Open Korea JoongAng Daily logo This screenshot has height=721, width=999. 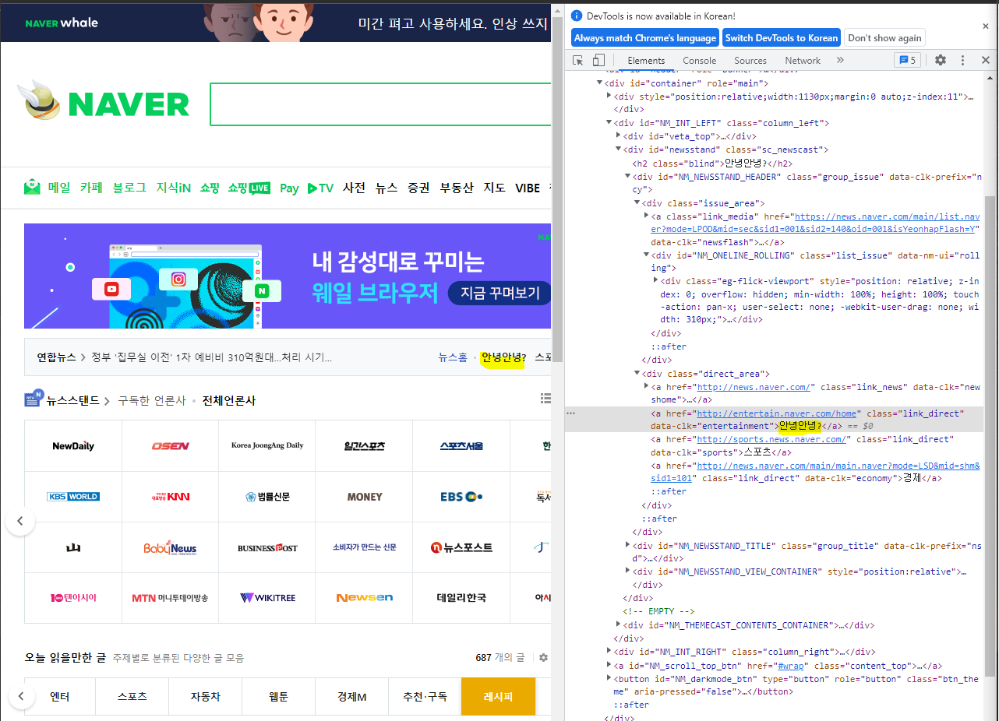pos(267,446)
